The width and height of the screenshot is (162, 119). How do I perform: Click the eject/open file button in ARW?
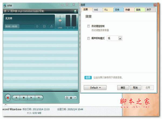pyautogui.click(x=16, y=98)
